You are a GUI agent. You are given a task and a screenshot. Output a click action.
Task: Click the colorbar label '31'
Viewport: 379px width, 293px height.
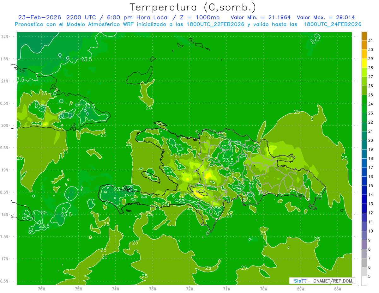(371, 40)
